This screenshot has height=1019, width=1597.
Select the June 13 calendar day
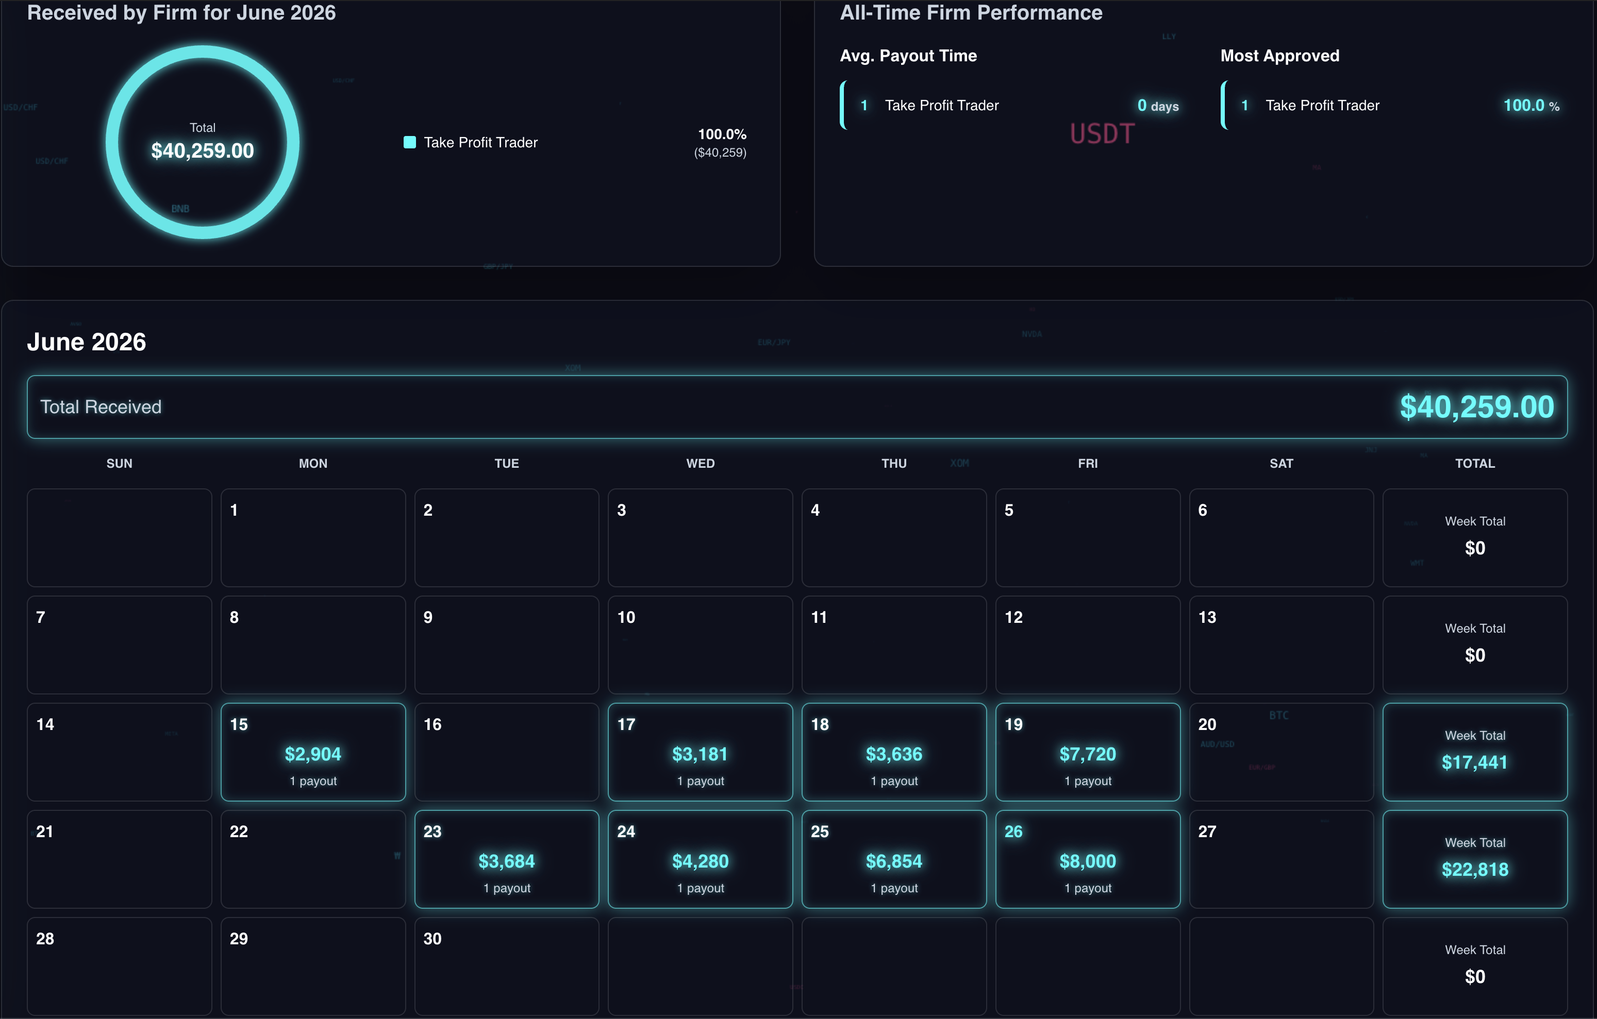1282,645
